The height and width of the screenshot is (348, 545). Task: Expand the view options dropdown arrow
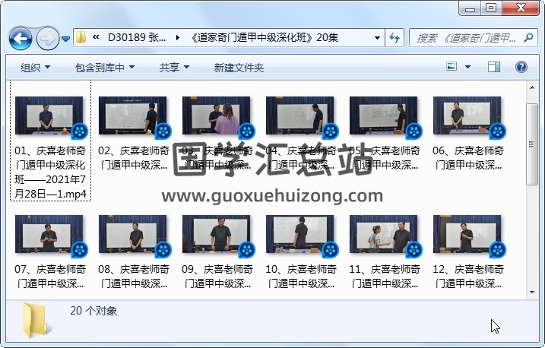(467, 67)
